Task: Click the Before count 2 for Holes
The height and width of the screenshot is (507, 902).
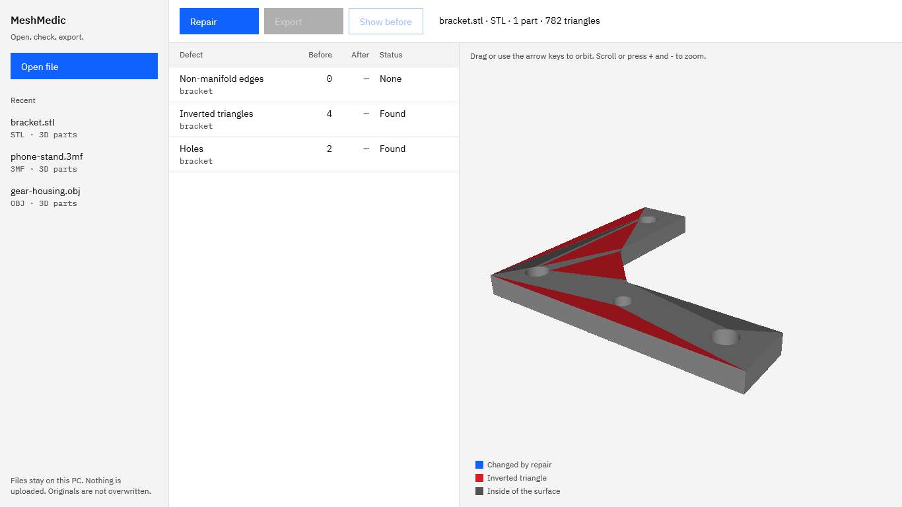Action: [x=330, y=149]
